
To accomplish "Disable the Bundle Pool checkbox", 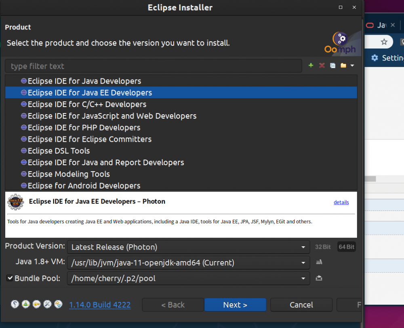I will [10, 278].
